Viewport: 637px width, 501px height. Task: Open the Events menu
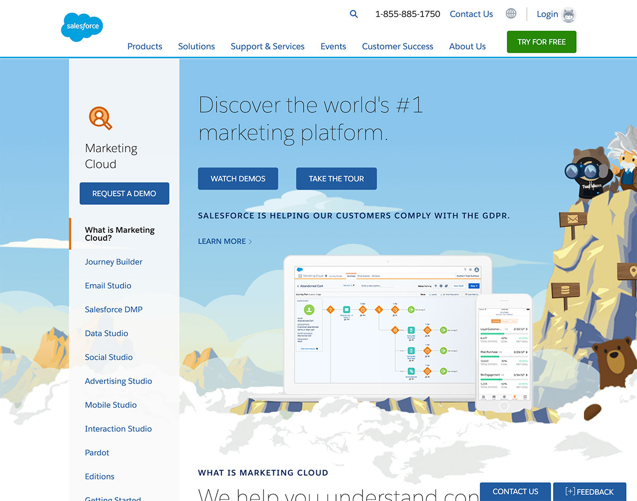pyautogui.click(x=333, y=46)
